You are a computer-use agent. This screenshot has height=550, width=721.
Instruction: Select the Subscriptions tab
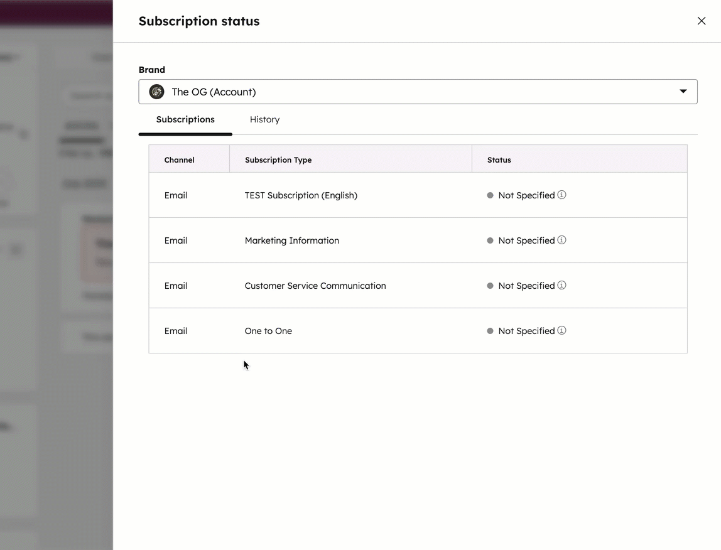(x=185, y=119)
